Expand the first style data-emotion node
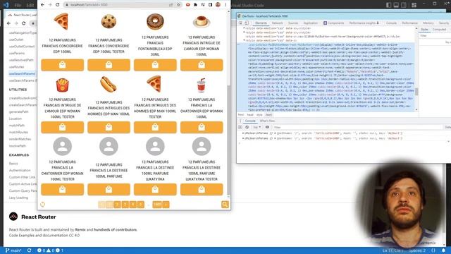451x254 pixels. [244, 28]
